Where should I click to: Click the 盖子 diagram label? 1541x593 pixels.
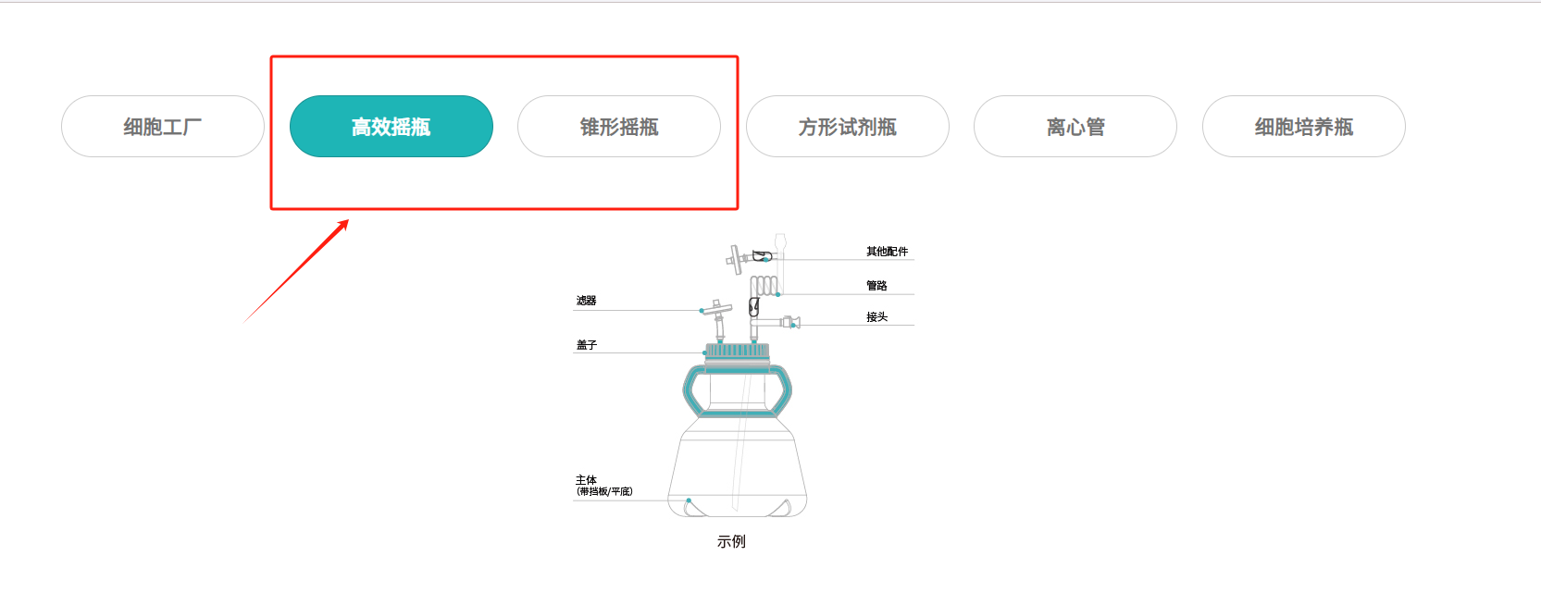click(x=586, y=345)
